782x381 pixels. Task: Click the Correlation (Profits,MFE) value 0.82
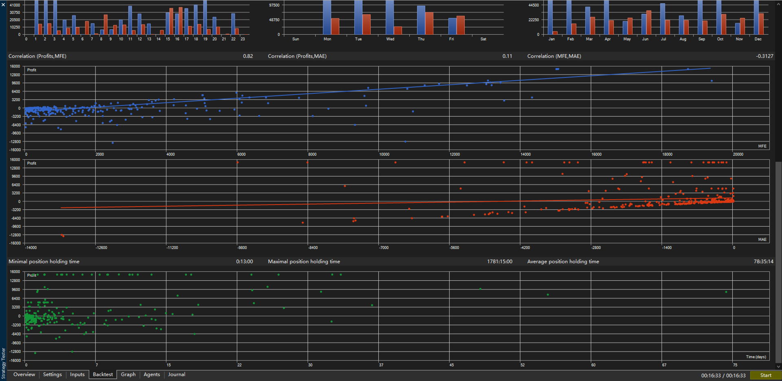(x=248, y=56)
